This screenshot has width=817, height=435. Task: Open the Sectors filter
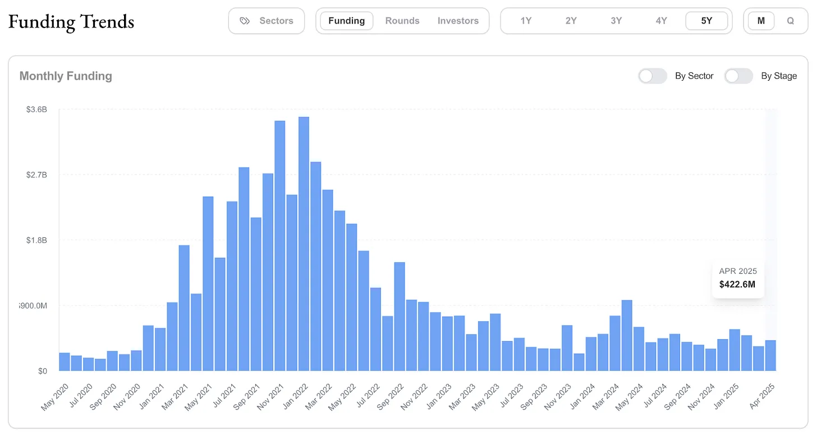[x=267, y=21]
